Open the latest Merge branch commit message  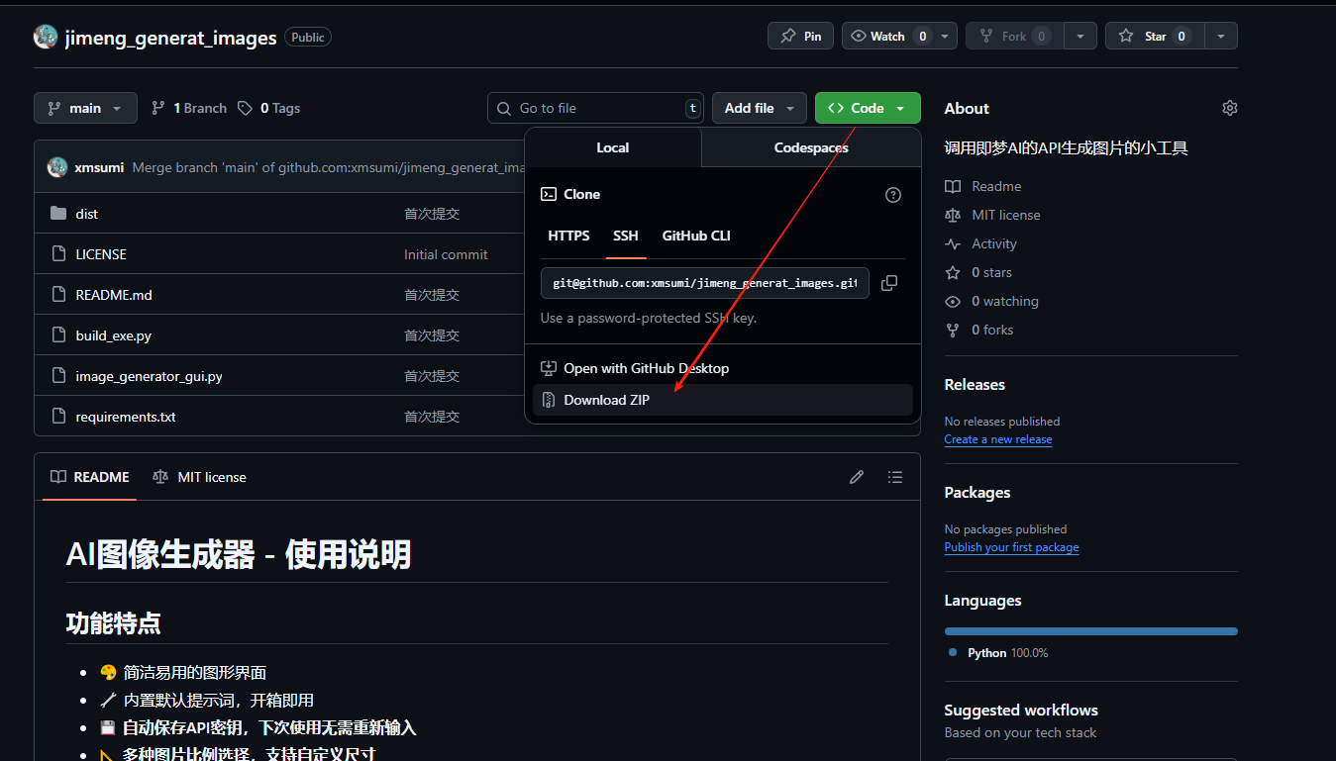[328, 167]
